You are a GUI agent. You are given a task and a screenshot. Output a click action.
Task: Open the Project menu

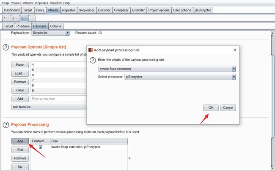point(16,3)
